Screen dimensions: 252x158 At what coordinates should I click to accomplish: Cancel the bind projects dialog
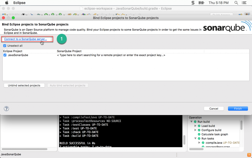214,109
